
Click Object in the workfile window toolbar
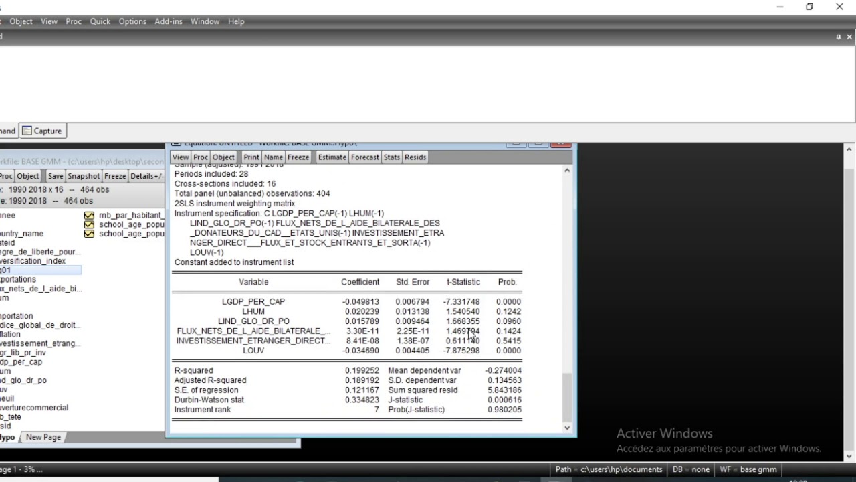pyautogui.click(x=28, y=176)
